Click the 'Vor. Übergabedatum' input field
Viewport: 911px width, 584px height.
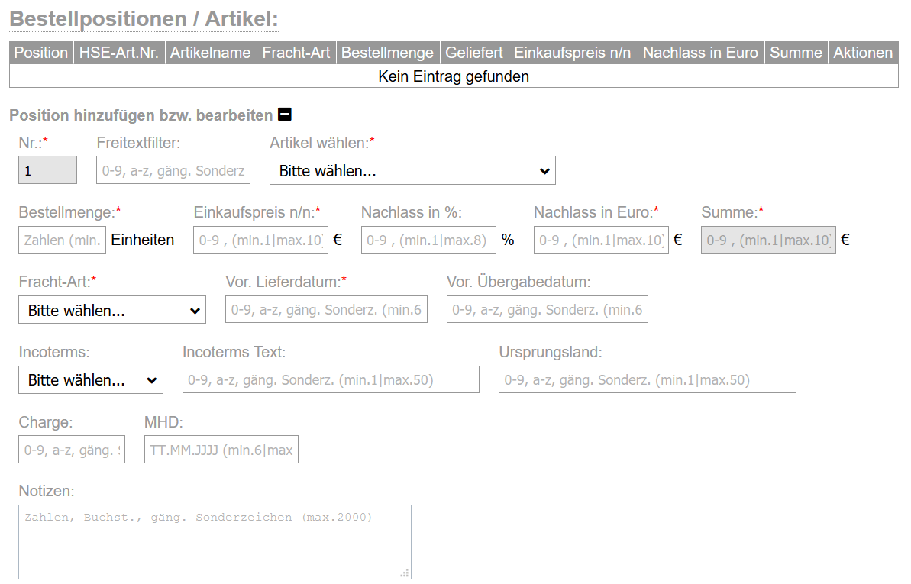548,309
